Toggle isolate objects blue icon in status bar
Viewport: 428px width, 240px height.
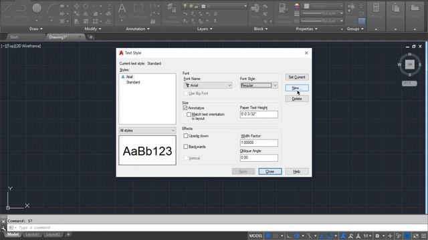coord(407,236)
